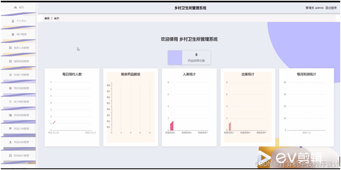This screenshot has height=170, width=341.
Task: Click the 每日预约人数 chart title
Action: [x=72, y=74]
